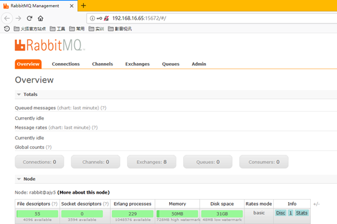This screenshot has height=224, width=337.
Task: Switch to the Connections tab
Action: [x=66, y=64]
